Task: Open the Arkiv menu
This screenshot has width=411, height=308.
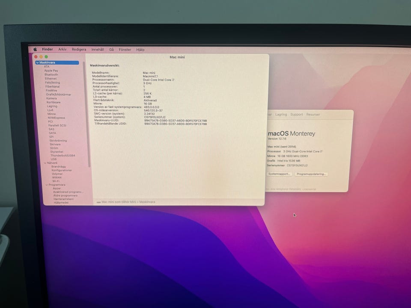Action: point(63,49)
